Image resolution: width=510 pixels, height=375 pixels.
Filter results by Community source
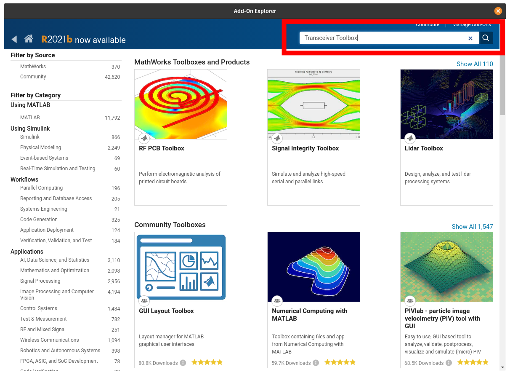tap(33, 77)
